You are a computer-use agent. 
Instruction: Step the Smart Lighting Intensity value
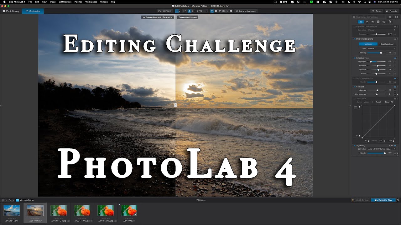tap(395, 53)
